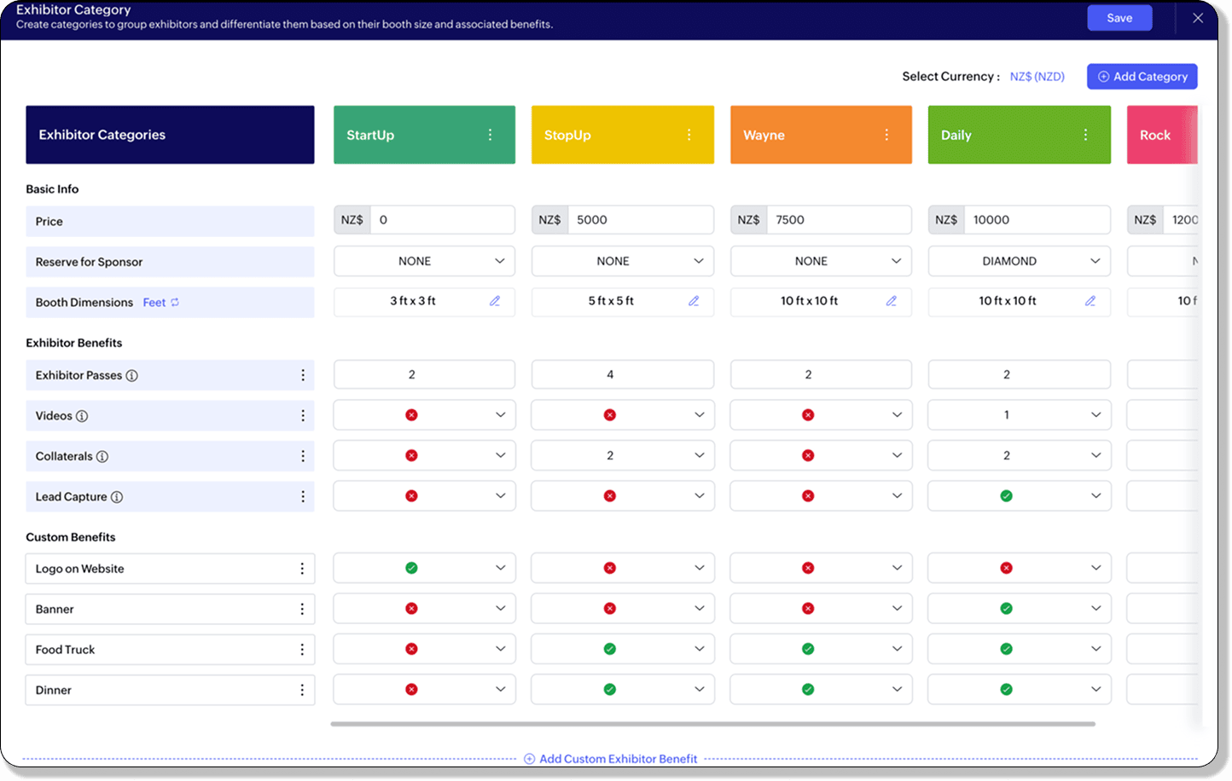Show info tooltip icon for Lead Capture
Viewport: 1232px width, 781px height.
pos(117,497)
